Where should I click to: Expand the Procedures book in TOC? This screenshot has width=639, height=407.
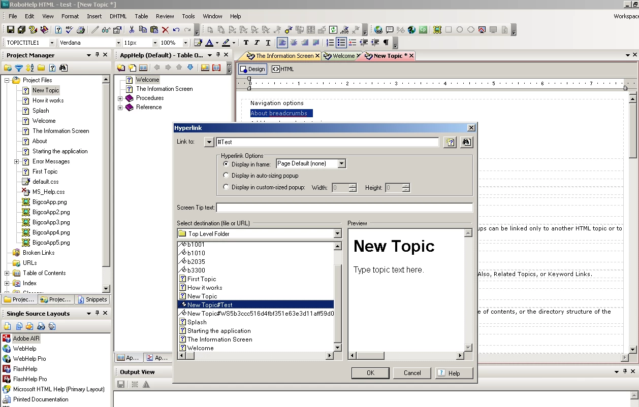coord(120,98)
